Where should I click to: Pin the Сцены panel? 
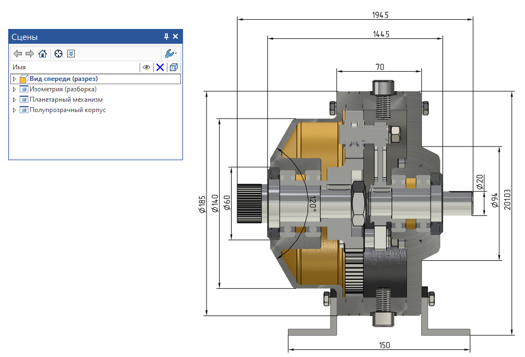[x=166, y=37]
